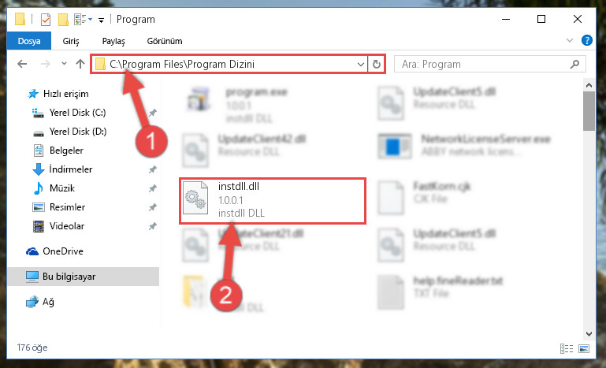Viewport: 606px width, 368px height.
Task: Unpin İndirmeler from quick access
Action: tap(153, 169)
